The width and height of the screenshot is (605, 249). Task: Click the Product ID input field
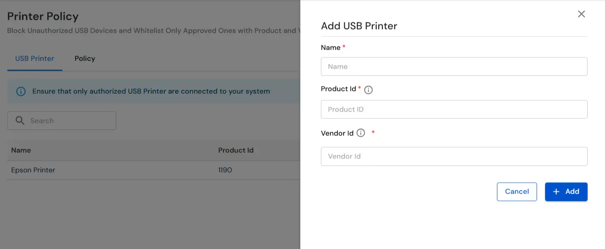click(x=454, y=109)
